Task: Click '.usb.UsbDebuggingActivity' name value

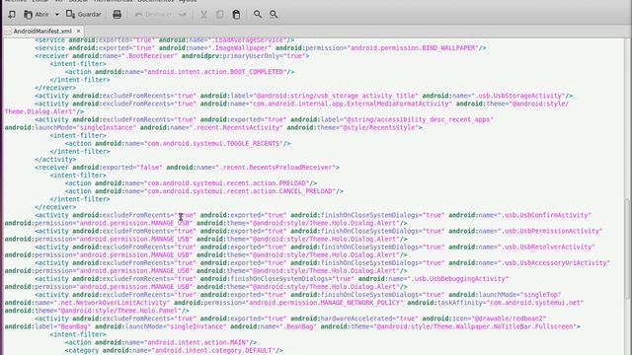Action: (x=459, y=279)
